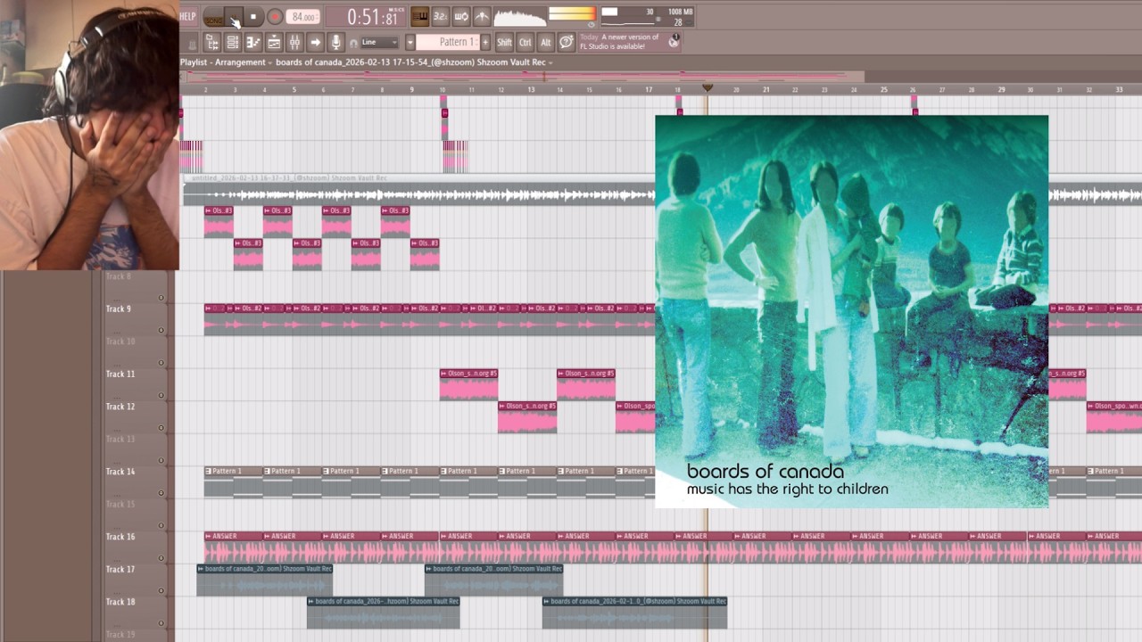
Task: Click the Alt modifier button
Action: (546, 42)
